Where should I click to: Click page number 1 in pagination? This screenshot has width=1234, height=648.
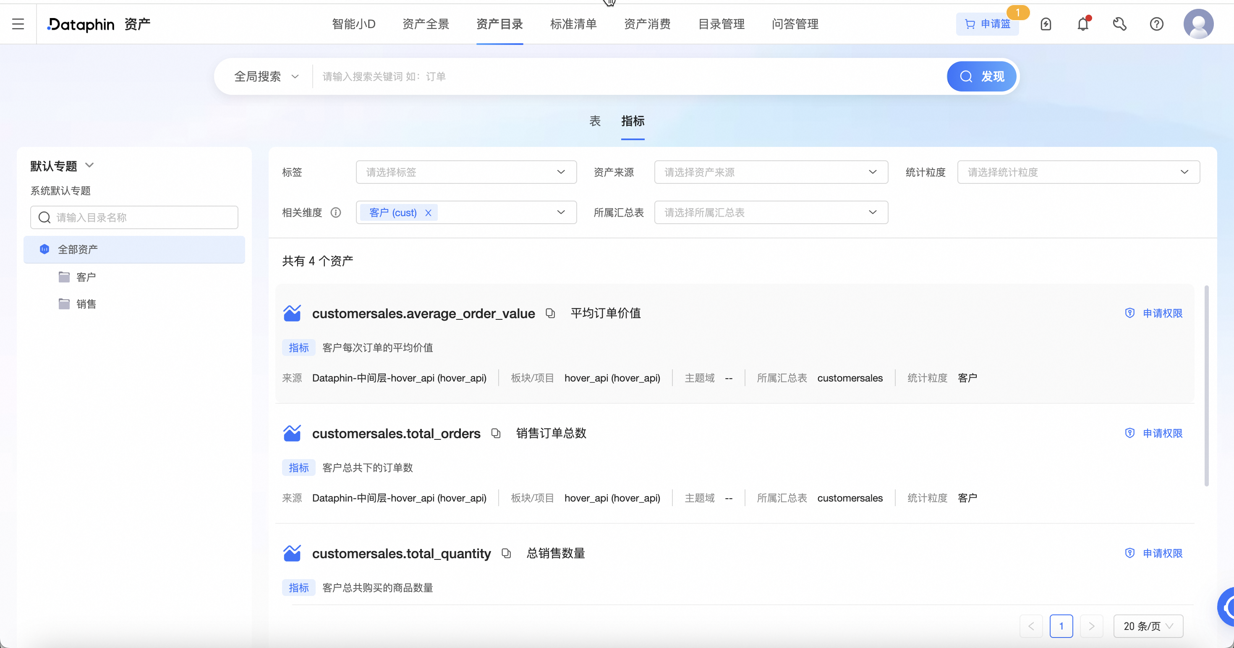tap(1061, 626)
